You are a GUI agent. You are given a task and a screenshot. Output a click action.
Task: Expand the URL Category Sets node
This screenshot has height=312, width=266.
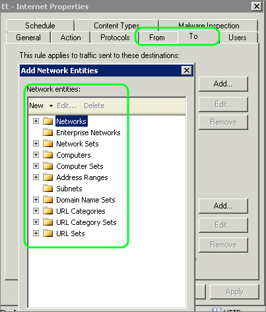tap(36, 222)
